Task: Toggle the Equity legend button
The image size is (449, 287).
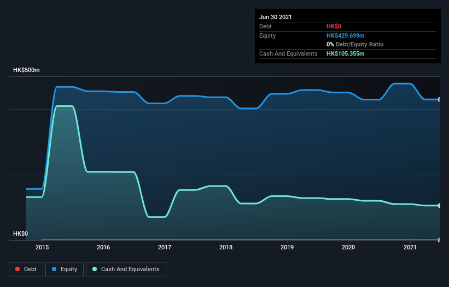Action: [65, 270]
